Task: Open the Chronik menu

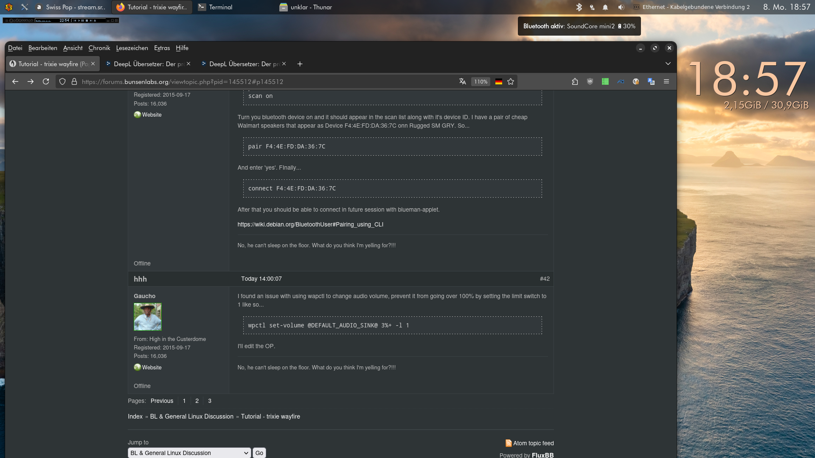Action: coord(99,48)
